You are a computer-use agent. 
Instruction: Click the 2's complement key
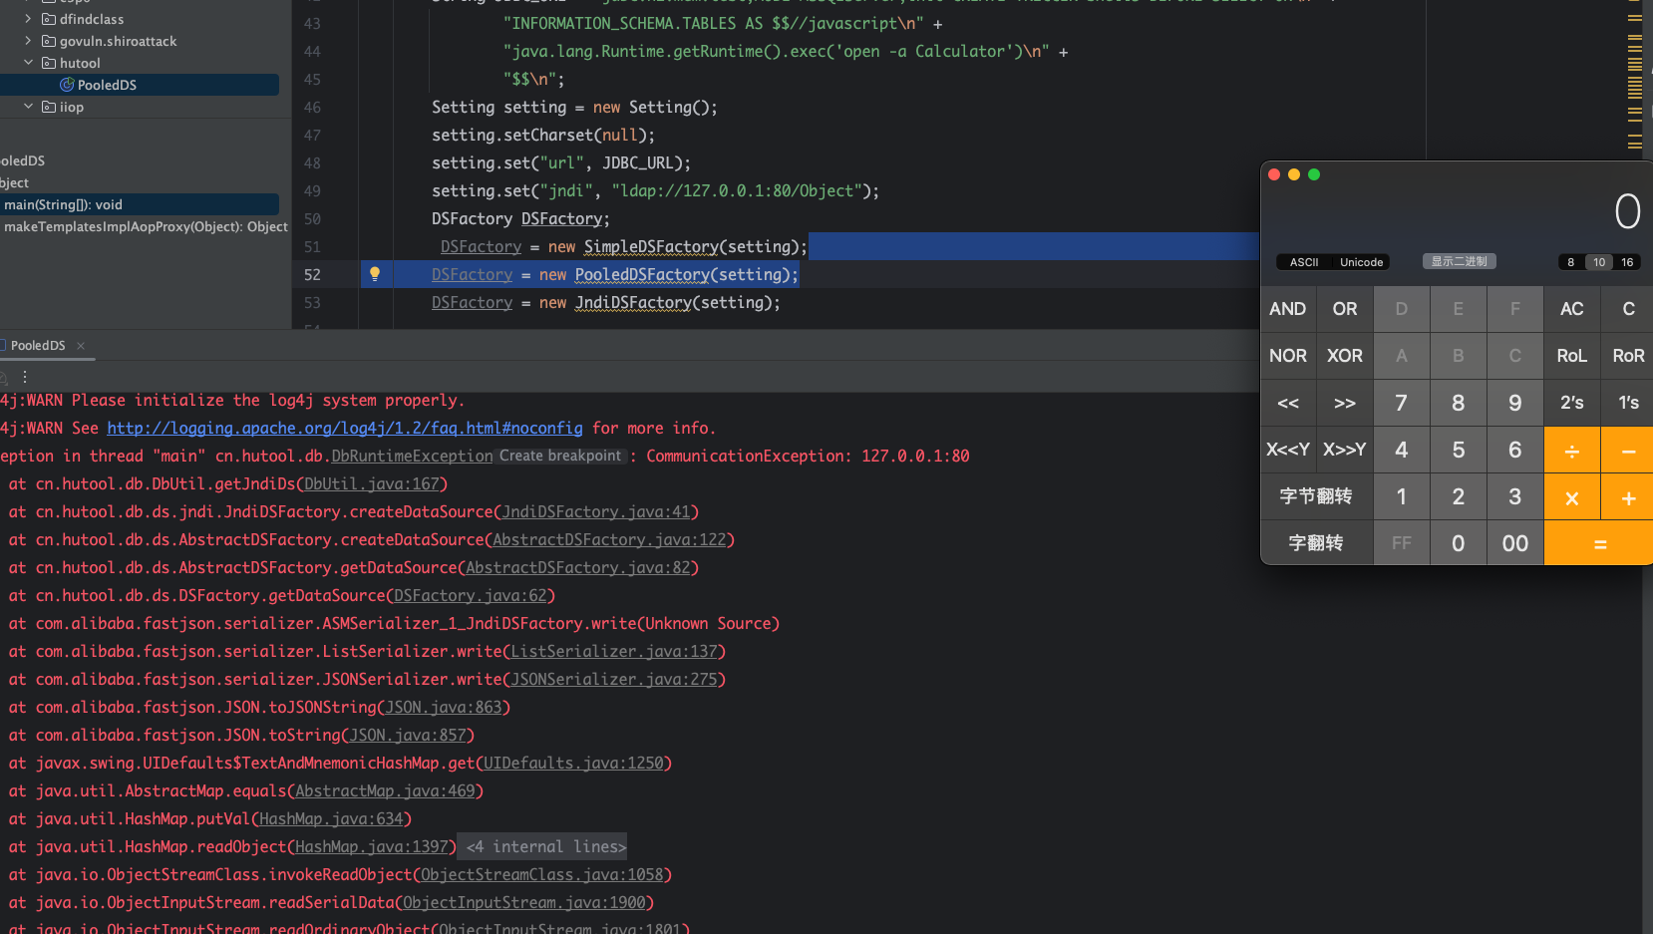(x=1572, y=403)
